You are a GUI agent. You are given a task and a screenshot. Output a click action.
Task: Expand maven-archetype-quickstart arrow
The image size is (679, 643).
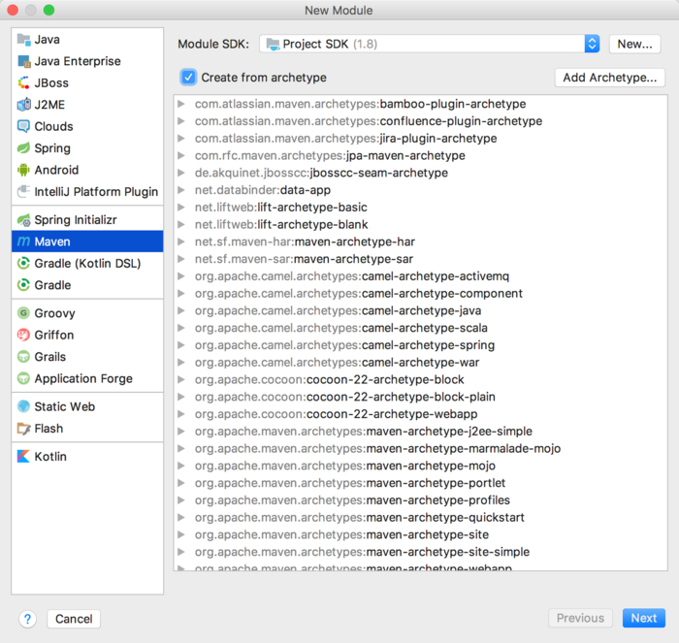pyautogui.click(x=181, y=518)
